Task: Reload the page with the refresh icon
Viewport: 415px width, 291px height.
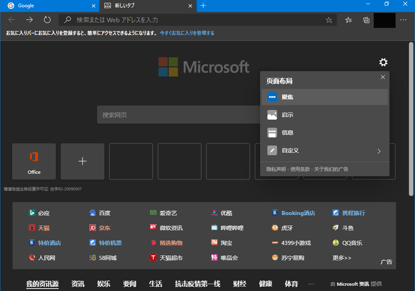Action: point(47,20)
